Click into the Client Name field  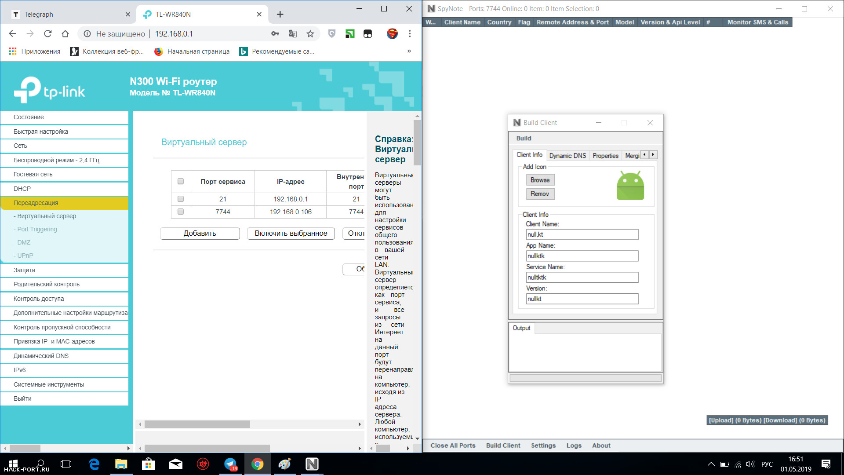tap(582, 234)
